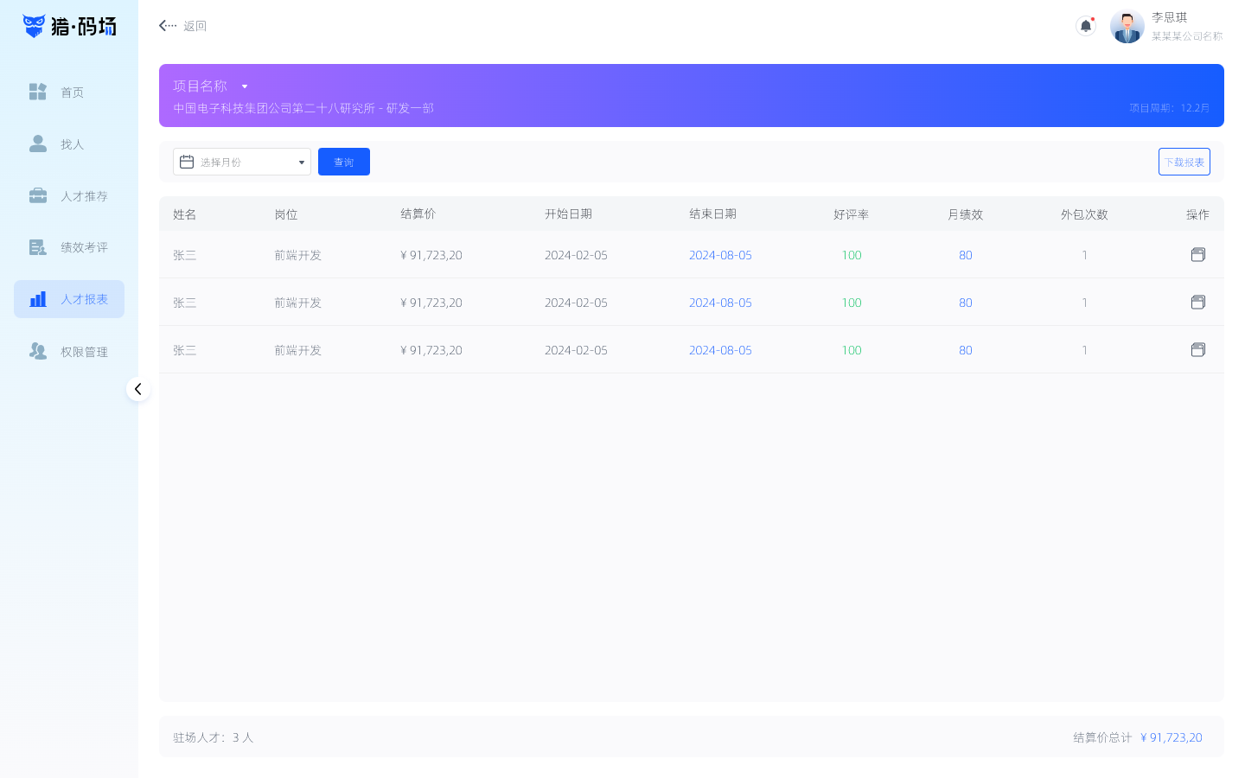
Task: Click the calendar icon in month picker
Action: [187, 162]
